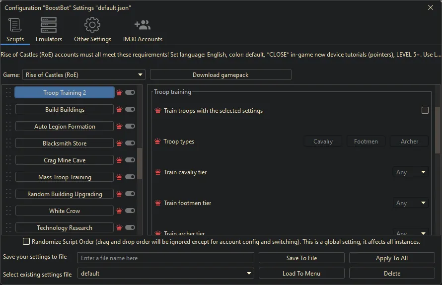
Task: Click drag handle dots of Auto Legion Formation
Action: 8,126
